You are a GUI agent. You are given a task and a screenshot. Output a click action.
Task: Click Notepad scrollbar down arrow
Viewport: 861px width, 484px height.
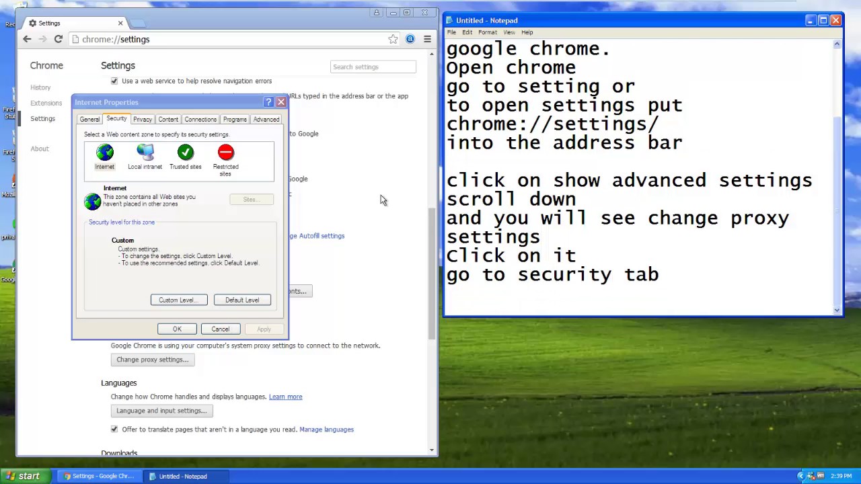[x=837, y=310]
